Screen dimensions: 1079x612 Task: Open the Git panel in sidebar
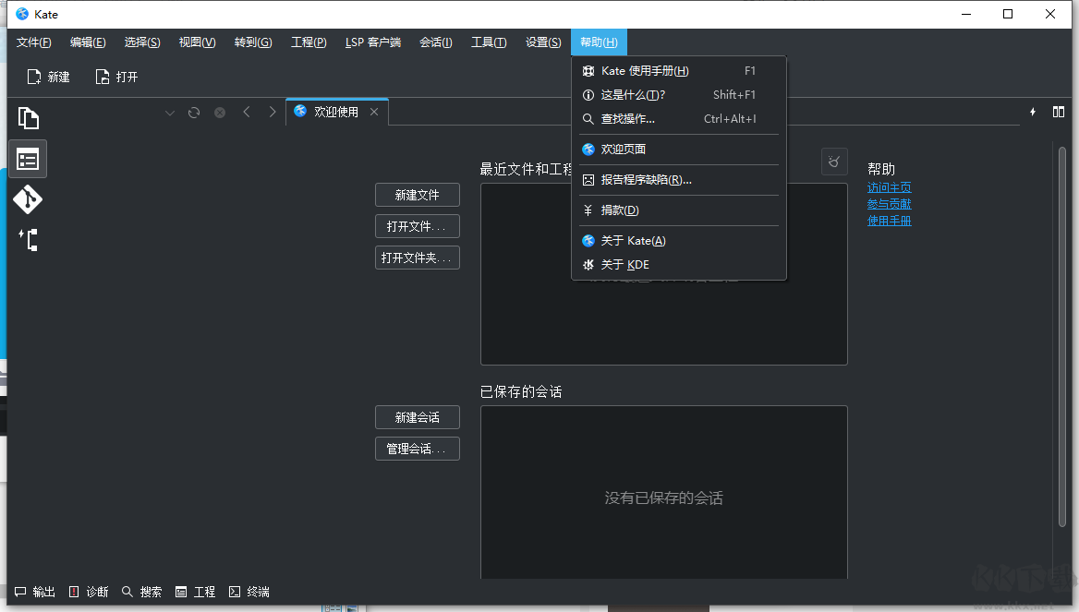coord(28,199)
